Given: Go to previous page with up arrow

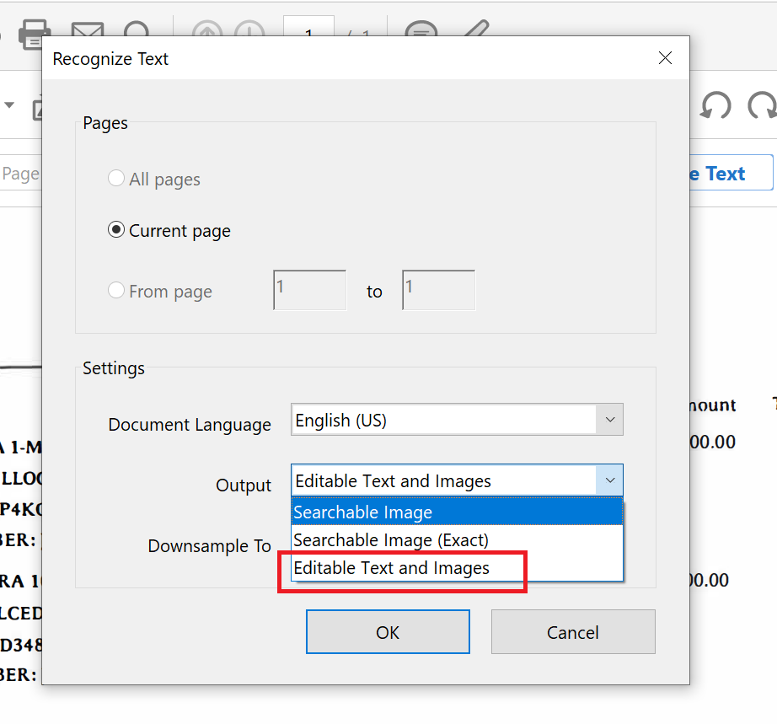Looking at the screenshot, I should pos(206,32).
